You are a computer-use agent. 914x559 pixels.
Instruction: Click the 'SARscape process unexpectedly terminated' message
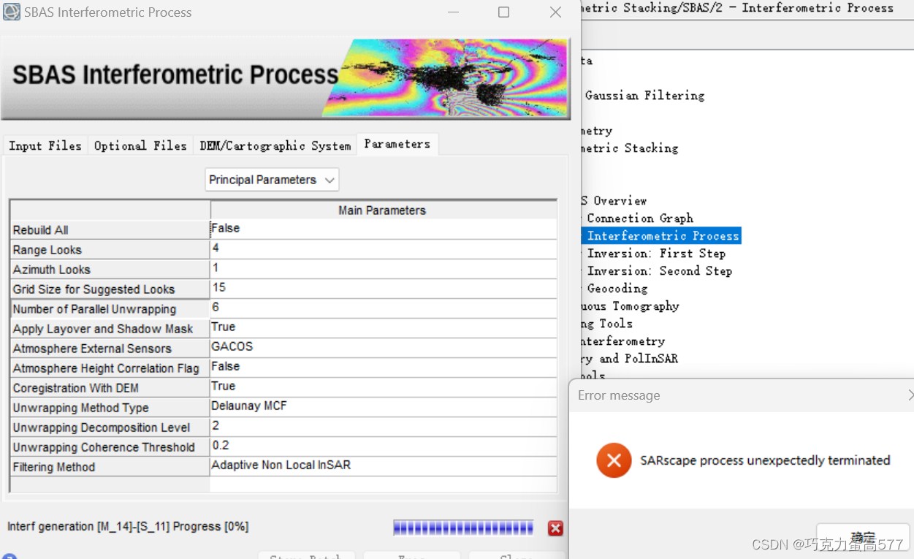click(765, 460)
